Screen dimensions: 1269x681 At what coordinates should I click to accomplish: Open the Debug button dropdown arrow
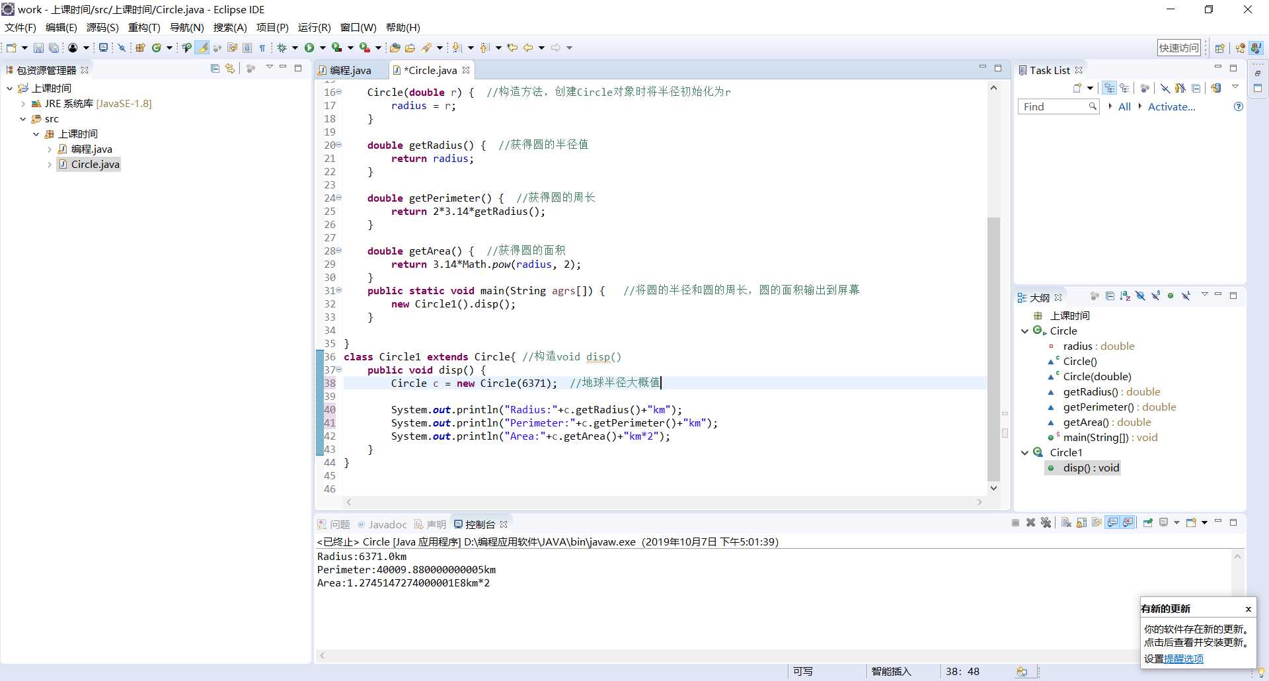[x=295, y=48]
